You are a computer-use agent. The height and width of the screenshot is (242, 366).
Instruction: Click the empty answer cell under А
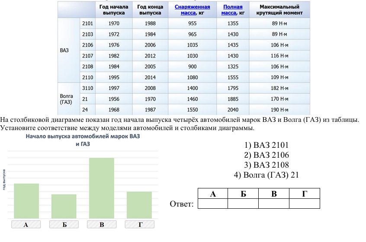[x=212, y=204]
